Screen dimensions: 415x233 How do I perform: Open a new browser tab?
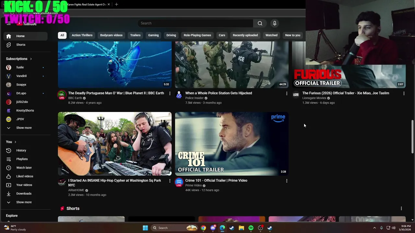coord(116,4)
